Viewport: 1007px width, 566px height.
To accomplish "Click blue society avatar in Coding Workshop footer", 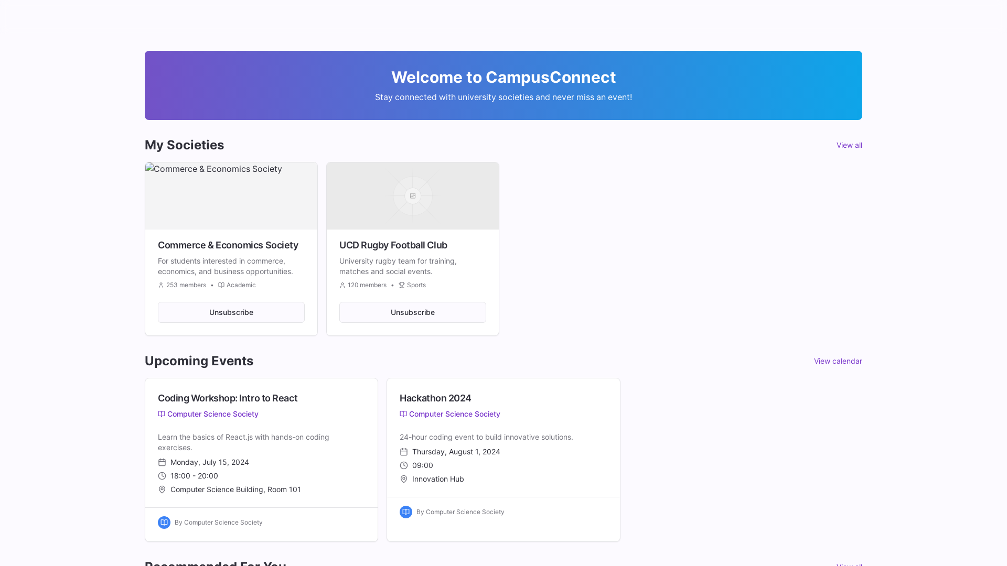I will [x=164, y=523].
